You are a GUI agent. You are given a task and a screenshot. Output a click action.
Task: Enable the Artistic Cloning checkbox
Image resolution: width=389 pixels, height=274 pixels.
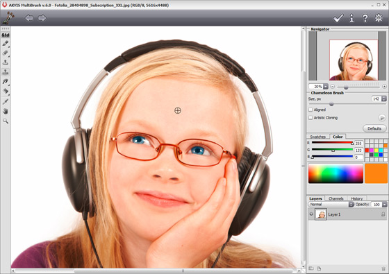pyautogui.click(x=311, y=118)
